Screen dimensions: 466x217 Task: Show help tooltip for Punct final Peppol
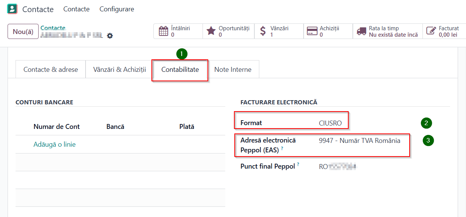(x=298, y=164)
